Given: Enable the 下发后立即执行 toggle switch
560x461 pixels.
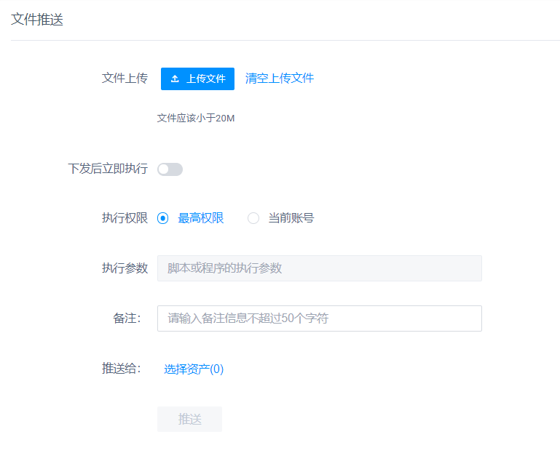Looking at the screenshot, I should click(x=170, y=169).
